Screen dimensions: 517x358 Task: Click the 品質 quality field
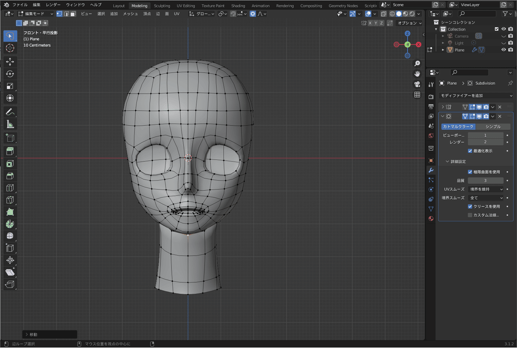tap(486, 181)
